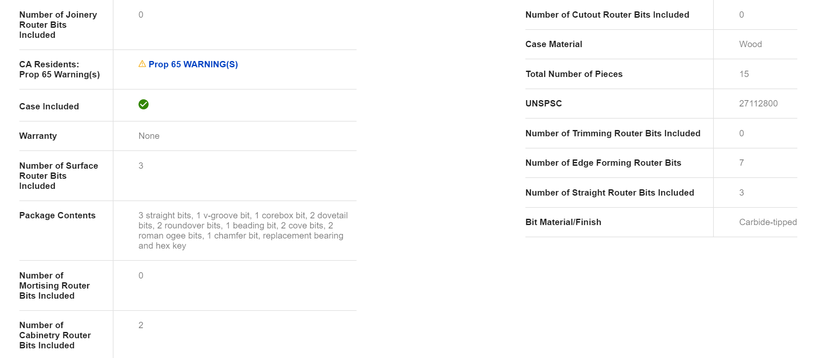Click the Prop 65 warning triangle icon
Screen dimensions: 815x358
(142, 64)
